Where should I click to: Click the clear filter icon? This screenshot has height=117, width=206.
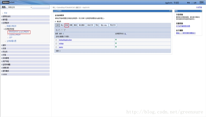[64, 30]
